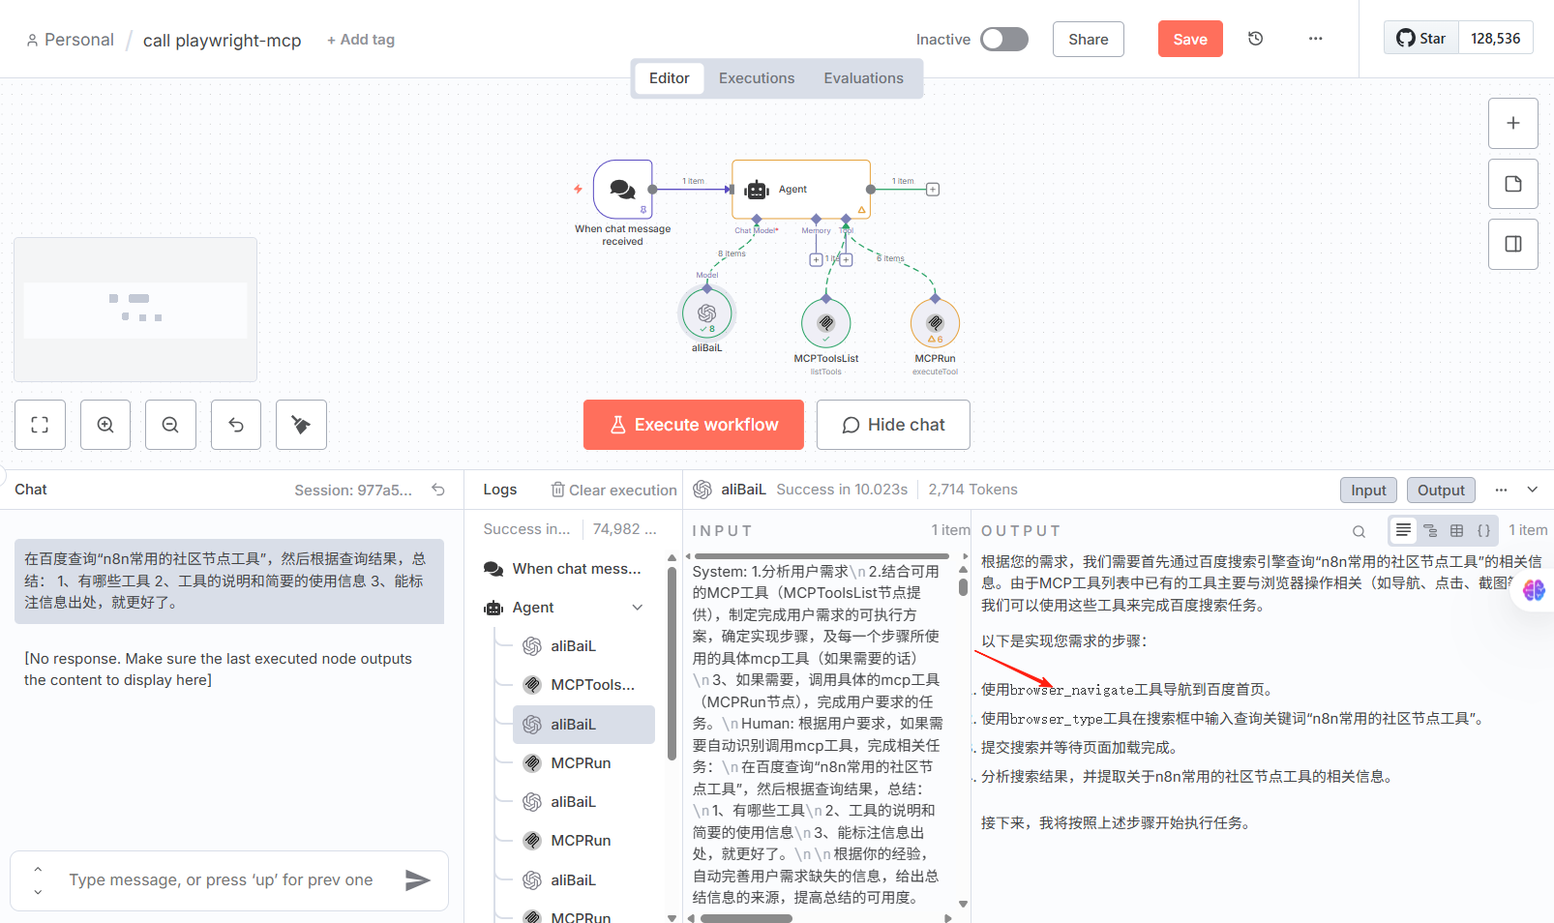Zoom in on the canvas
The width and height of the screenshot is (1554, 923).
click(105, 425)
